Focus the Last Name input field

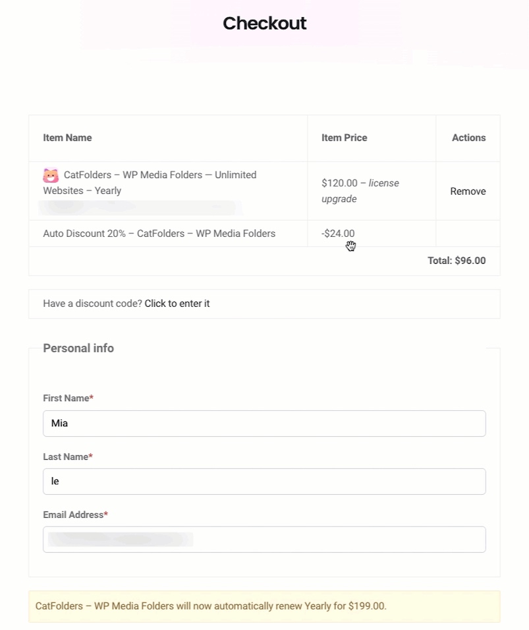pos(264,482)
